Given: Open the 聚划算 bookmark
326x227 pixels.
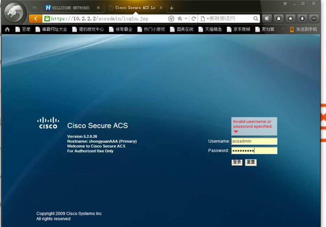Looking at the screenshot, I should pos(265,29).
